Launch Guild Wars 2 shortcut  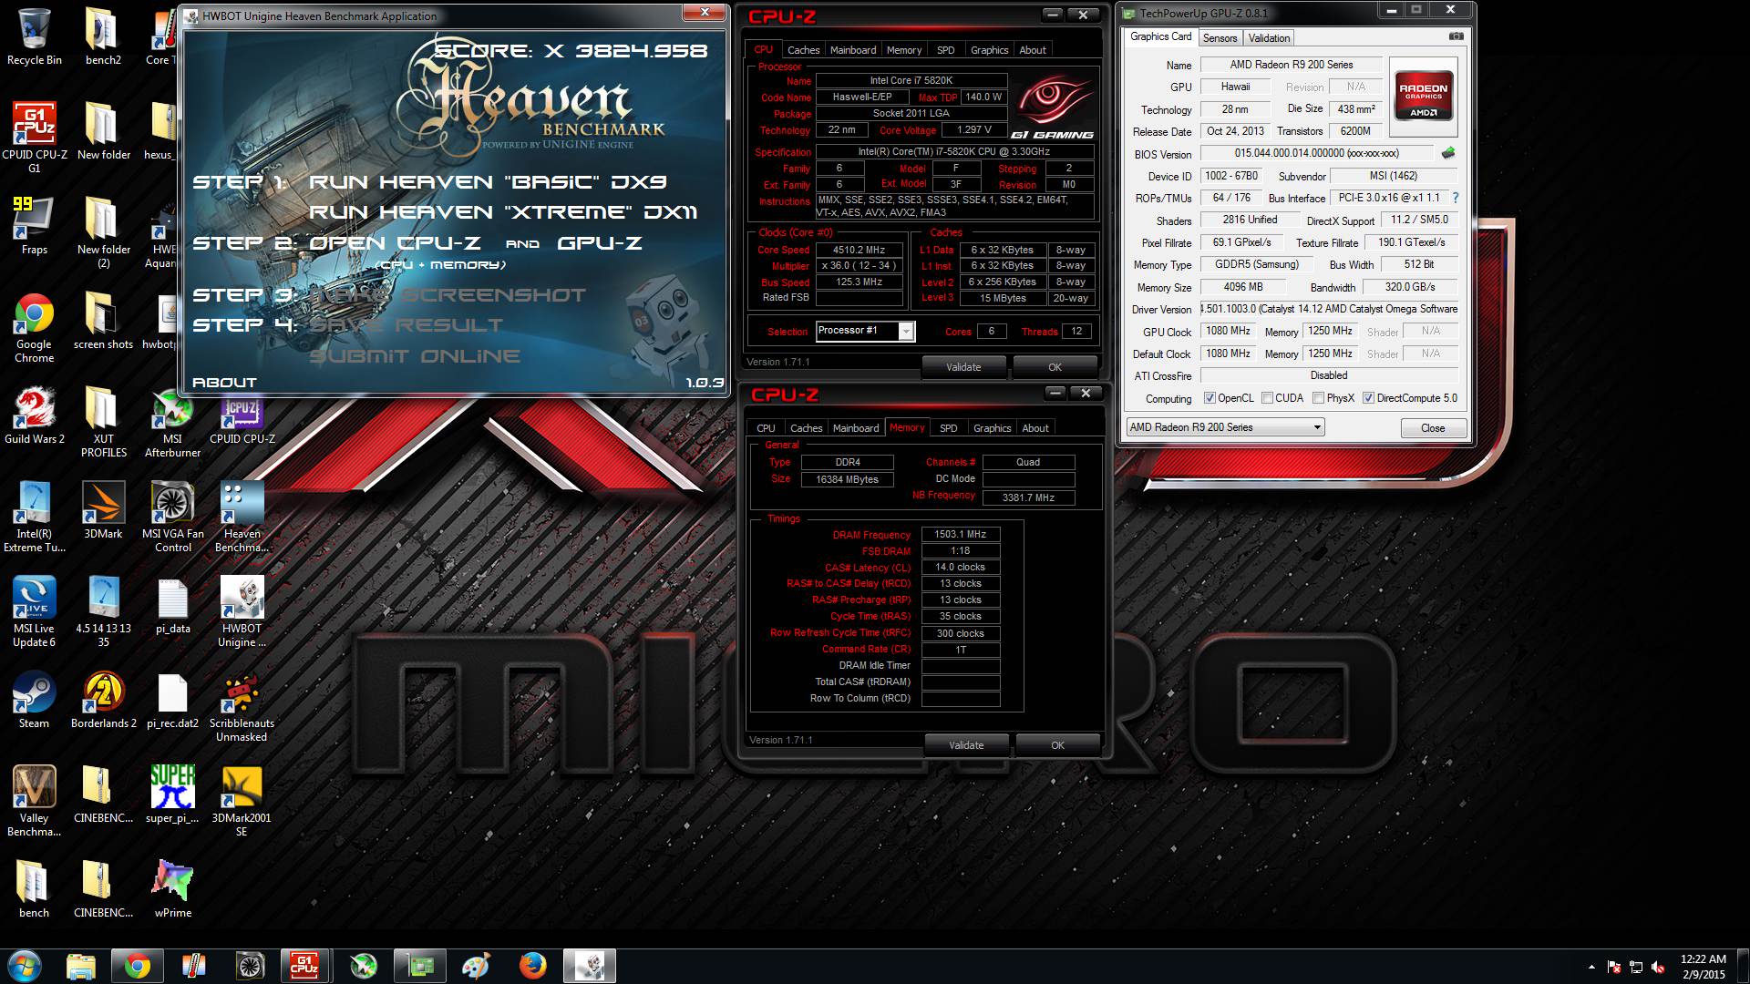click(x=34, y=415)
